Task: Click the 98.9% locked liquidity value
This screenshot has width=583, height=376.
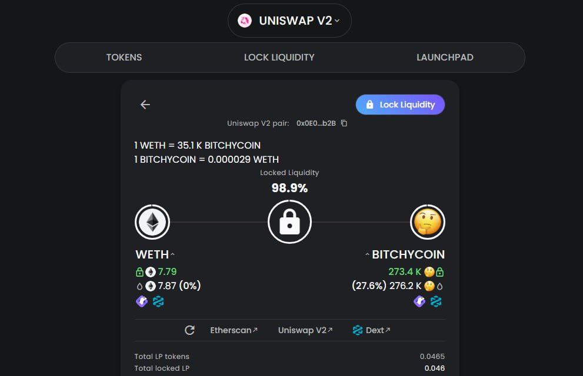Action: [x=289, y=188]
